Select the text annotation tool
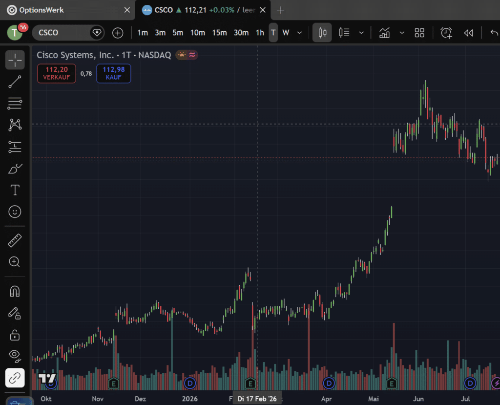 point(15,190)
